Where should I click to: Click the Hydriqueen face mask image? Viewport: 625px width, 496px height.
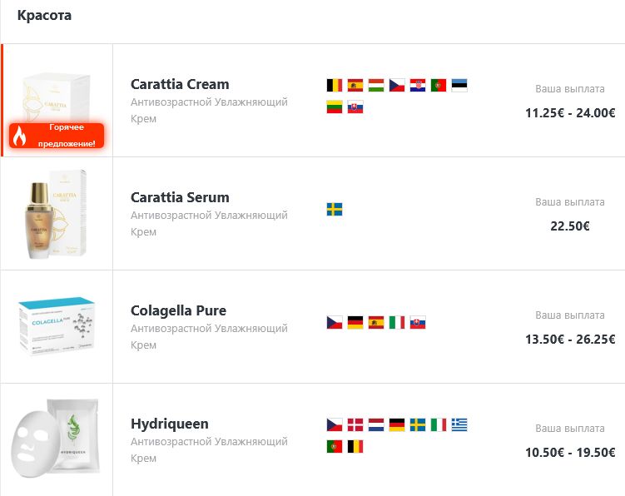pos(56,440)
